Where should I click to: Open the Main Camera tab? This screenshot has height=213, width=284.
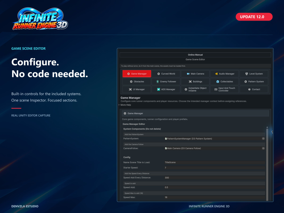click(x=195, y=74)
